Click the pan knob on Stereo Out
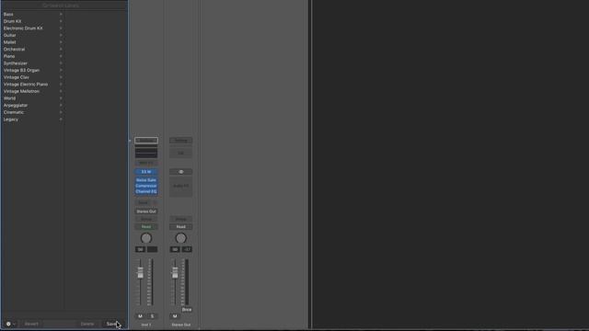Viewport: 589px width, 331px height. coord(180,238)
